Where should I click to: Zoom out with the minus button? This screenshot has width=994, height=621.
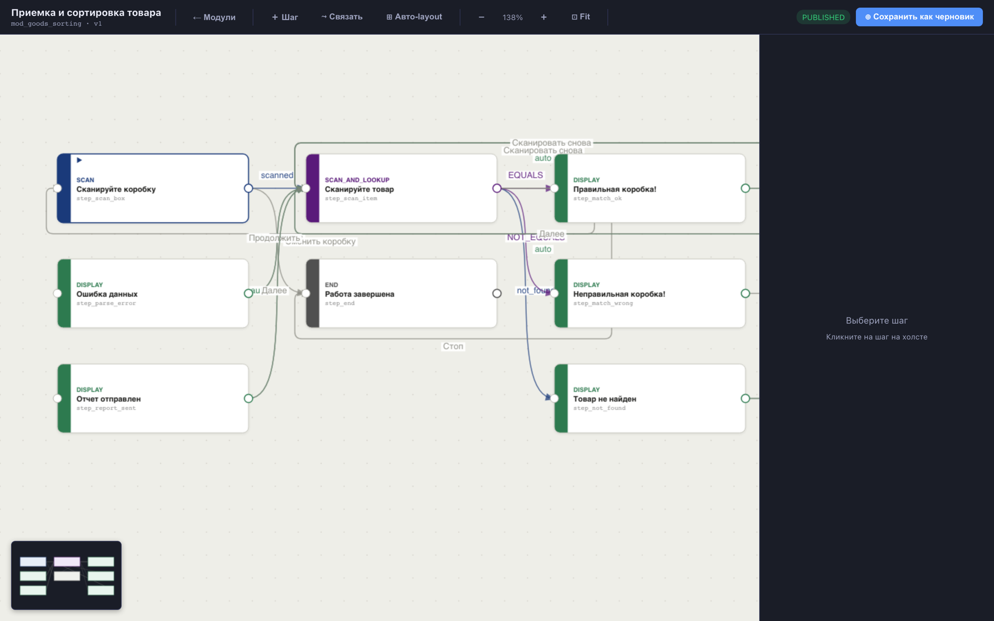tap(482, 17)
